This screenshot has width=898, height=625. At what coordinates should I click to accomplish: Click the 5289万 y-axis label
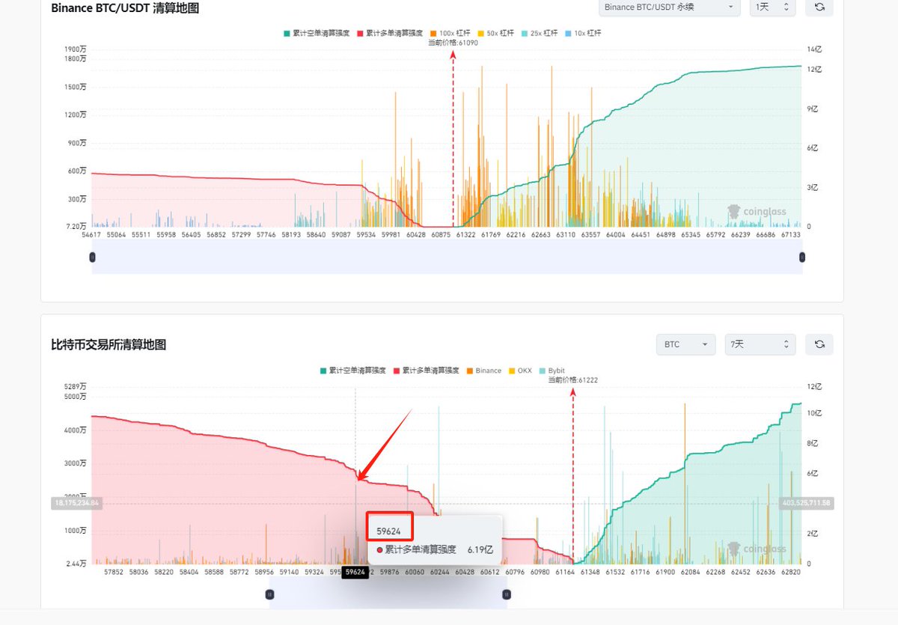(x=76, y=386)
